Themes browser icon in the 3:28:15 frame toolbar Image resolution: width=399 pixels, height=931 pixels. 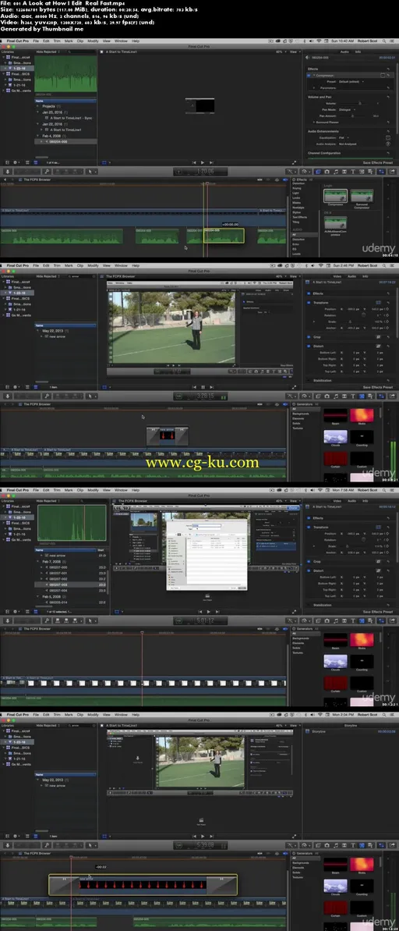tap(370, 396)
